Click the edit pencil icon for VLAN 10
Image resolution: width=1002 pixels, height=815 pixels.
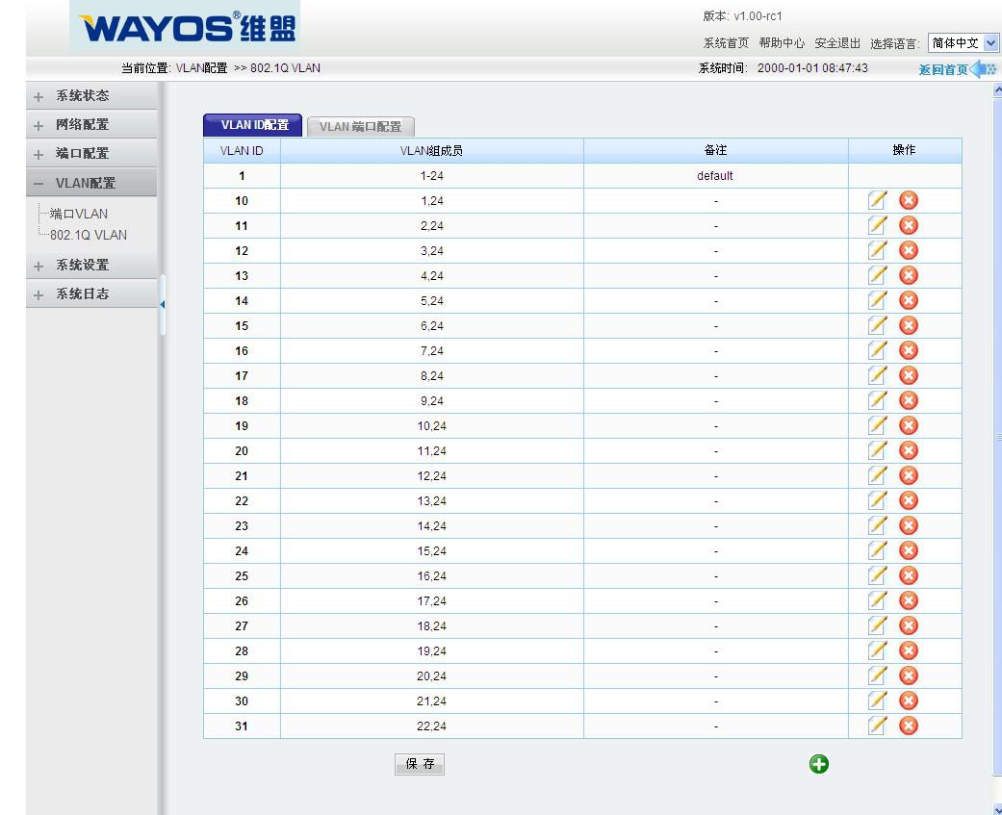(x=877, y=200)
